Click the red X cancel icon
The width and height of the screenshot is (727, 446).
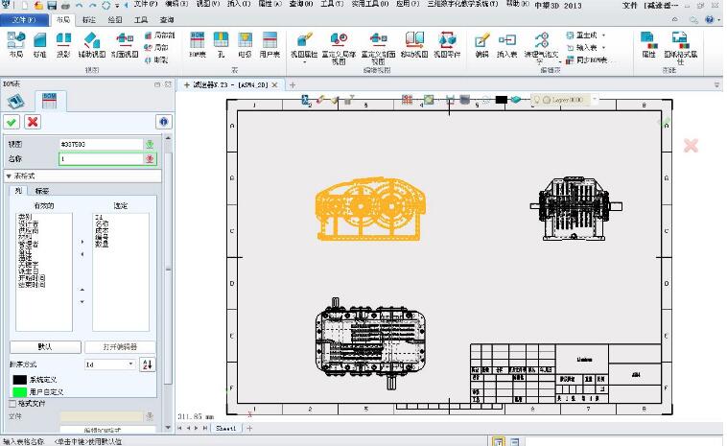coord(33,122)
